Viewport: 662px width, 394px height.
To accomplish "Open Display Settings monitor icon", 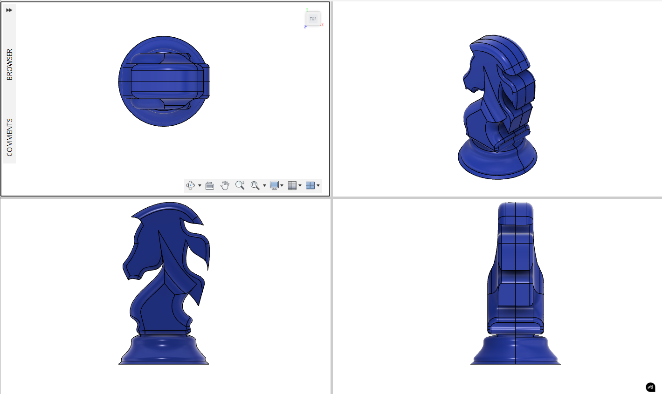I will (x=274, y=185).
